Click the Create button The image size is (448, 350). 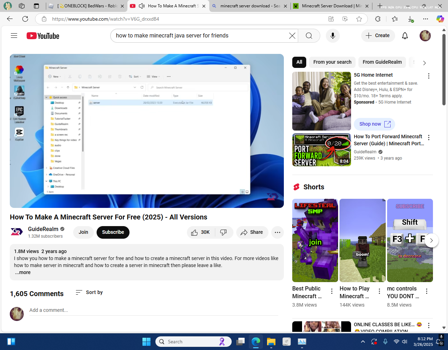378,36
